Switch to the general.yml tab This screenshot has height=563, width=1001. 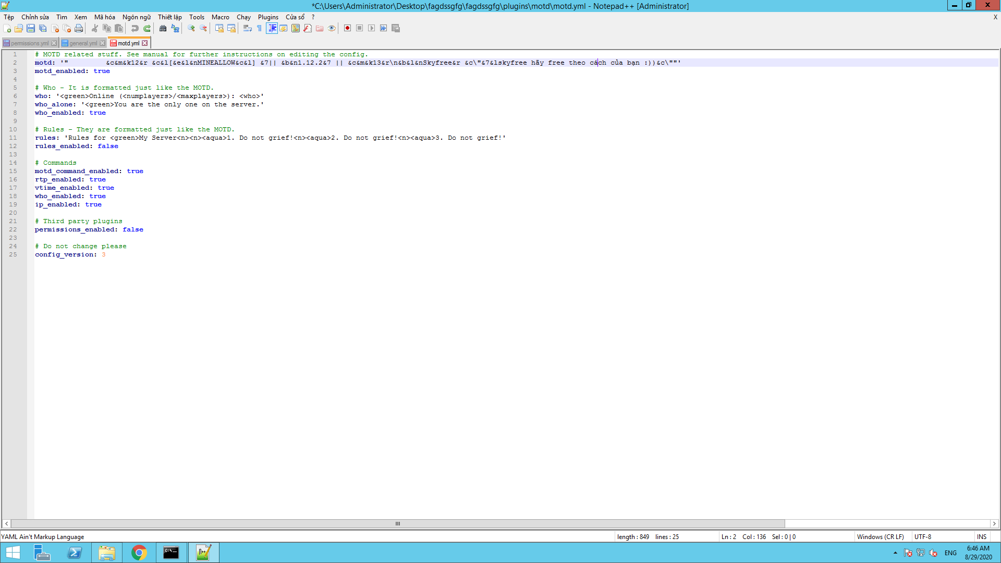tap(82, 43)
